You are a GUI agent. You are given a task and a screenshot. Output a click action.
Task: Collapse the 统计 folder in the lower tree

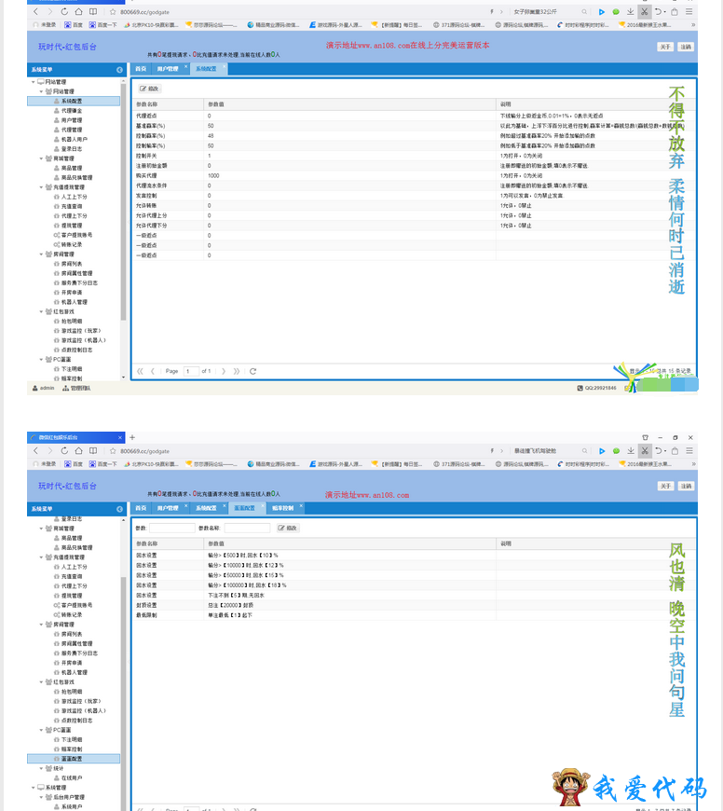pyautogui.click(x=42, y=769)
